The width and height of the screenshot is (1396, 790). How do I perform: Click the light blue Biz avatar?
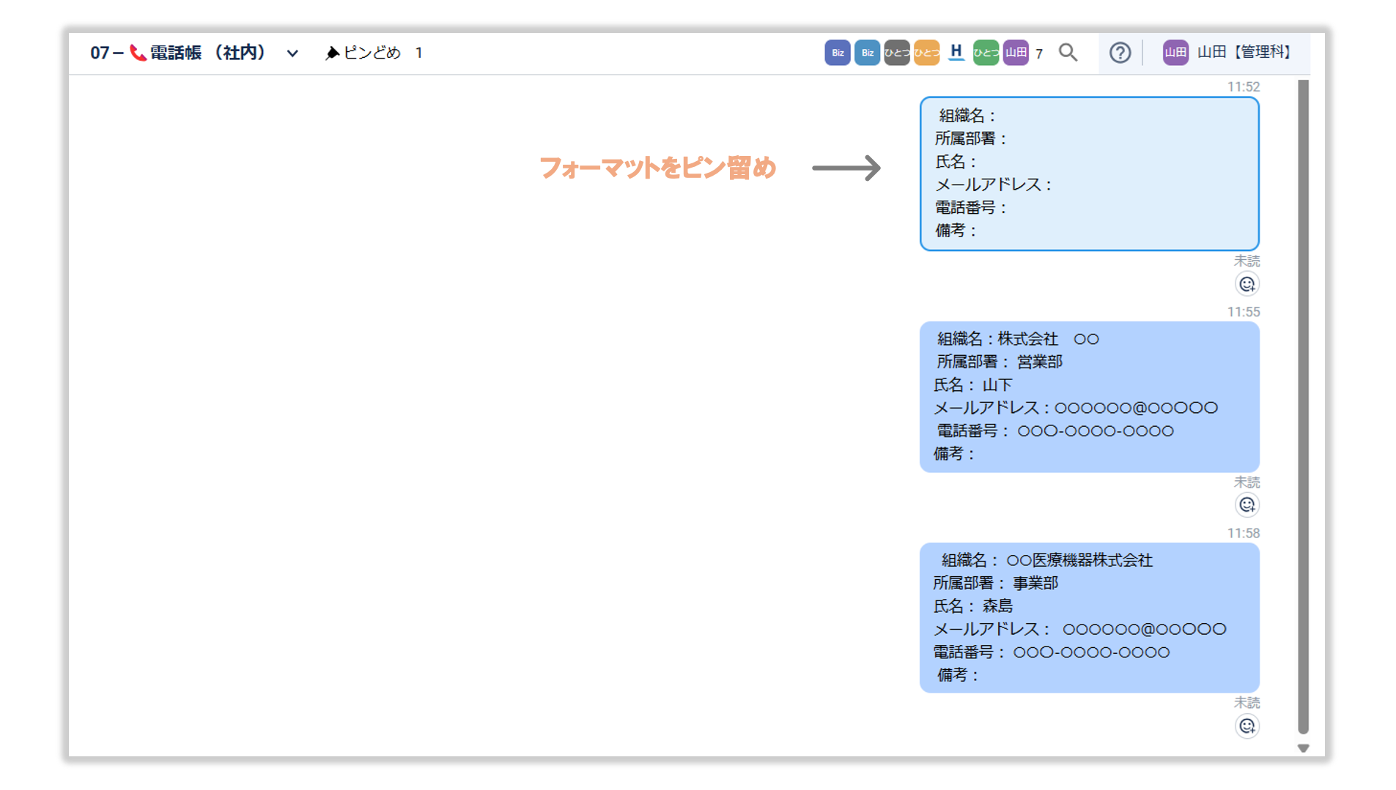click(x=868, y=53)
